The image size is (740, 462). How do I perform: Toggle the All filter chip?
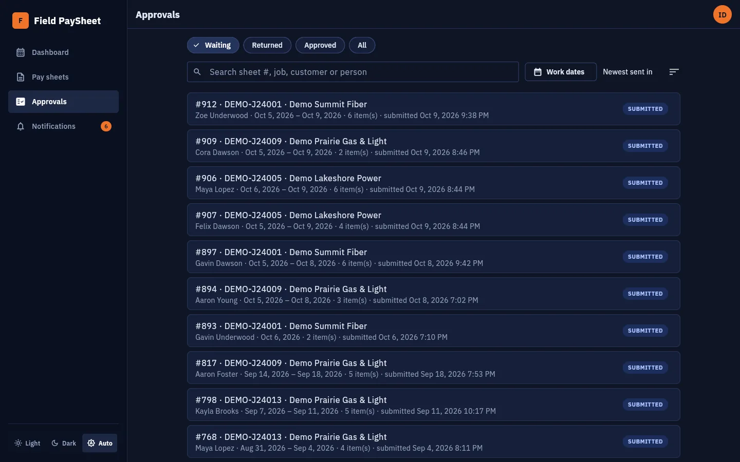(x=362, y=45)
